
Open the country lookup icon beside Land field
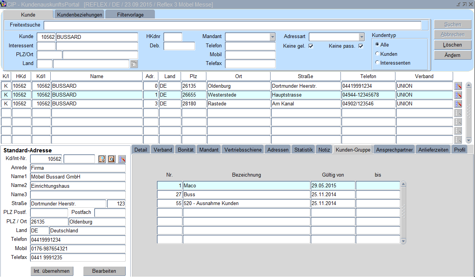point(134,64)
